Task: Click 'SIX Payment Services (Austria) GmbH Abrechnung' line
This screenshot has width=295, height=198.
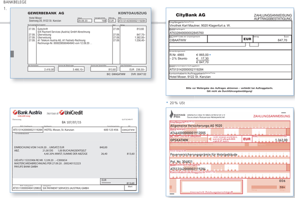Action: 64,32
